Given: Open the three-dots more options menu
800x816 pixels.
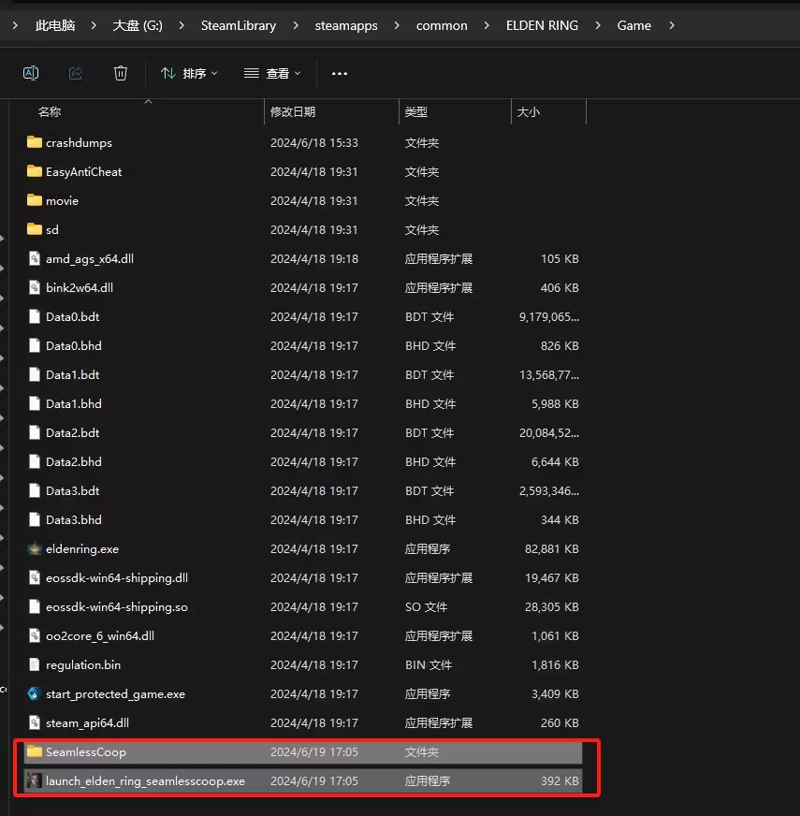Looking at the screenshot, I should 340,73.
